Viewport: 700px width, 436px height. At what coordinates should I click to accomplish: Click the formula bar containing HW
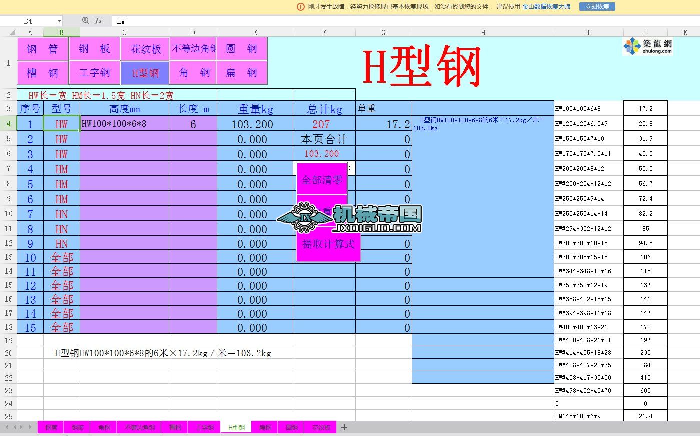click(405, 21)
